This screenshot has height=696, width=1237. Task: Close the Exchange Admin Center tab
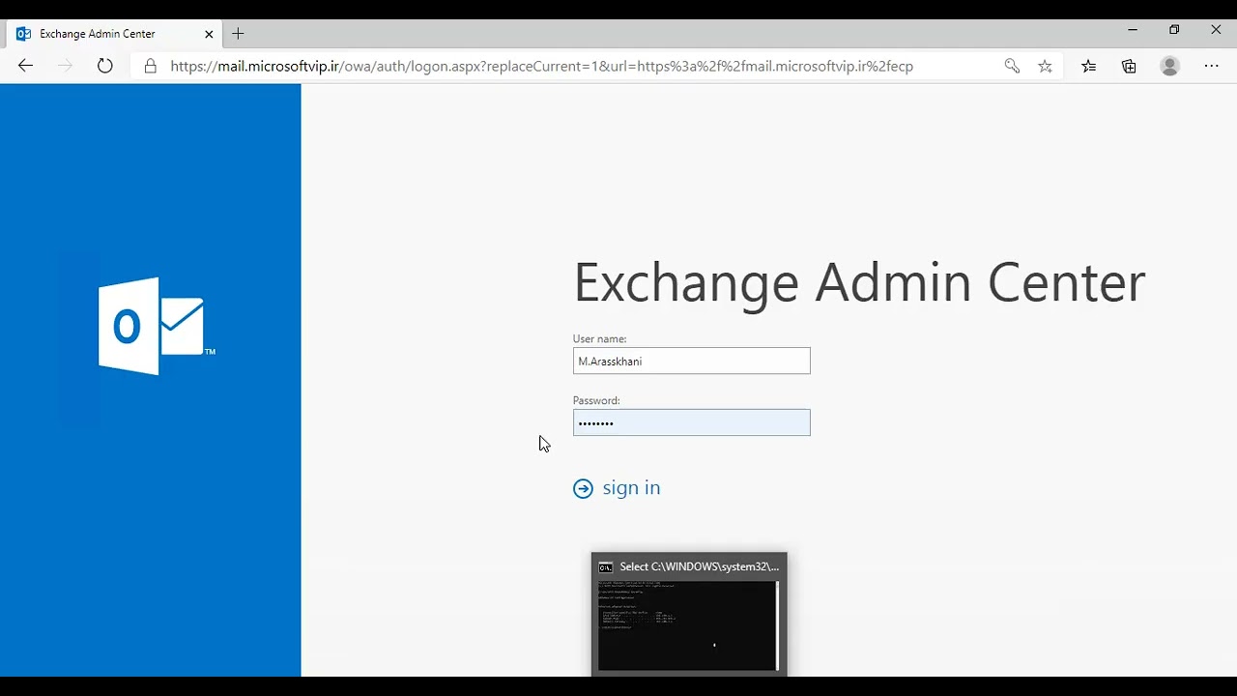pyautogui.click(x=209, y=34)
